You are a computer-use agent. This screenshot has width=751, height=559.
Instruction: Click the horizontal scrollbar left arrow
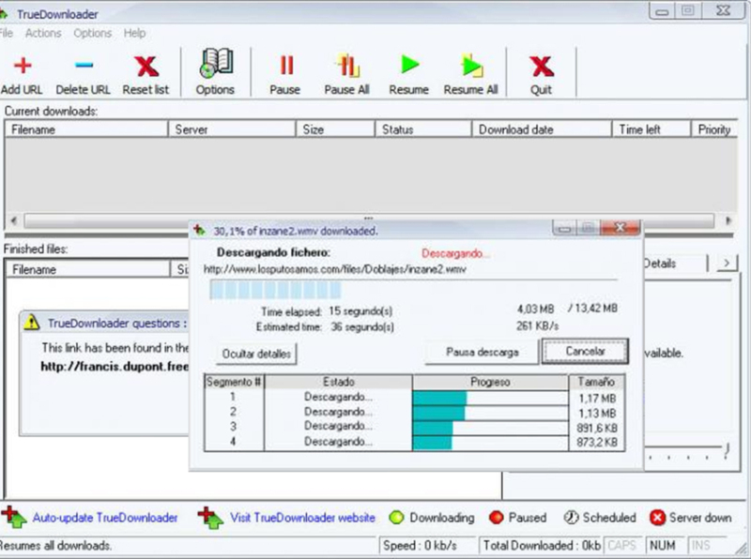pos(14,220)
